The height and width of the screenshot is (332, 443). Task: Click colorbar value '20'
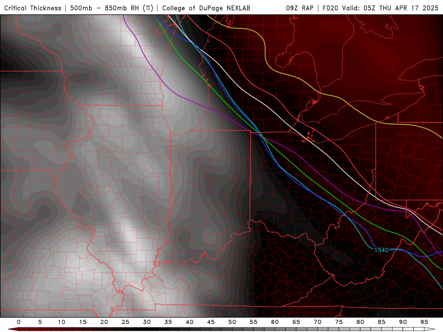point(104,322)
